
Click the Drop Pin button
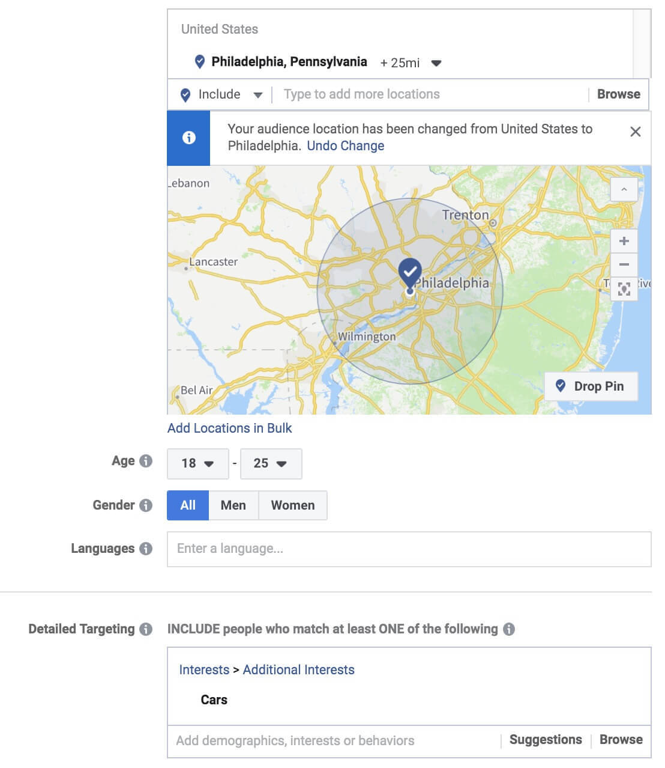click(590, 386)
